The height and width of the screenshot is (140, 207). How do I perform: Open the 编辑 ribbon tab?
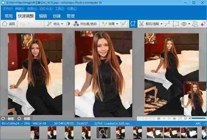43,16
